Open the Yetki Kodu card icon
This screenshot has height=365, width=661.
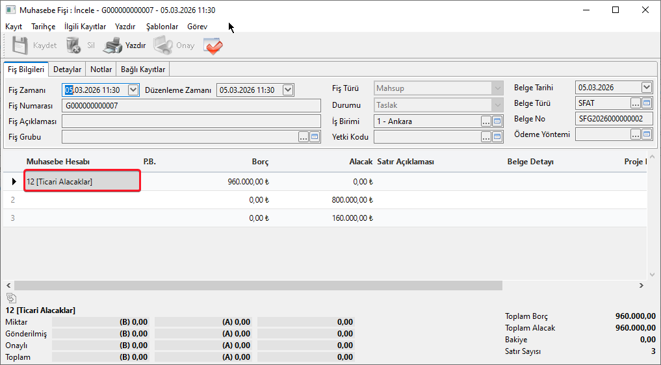coord(497,136)
